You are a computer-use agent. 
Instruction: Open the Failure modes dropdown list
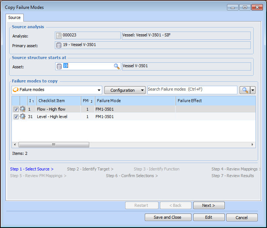click(99, 90)
